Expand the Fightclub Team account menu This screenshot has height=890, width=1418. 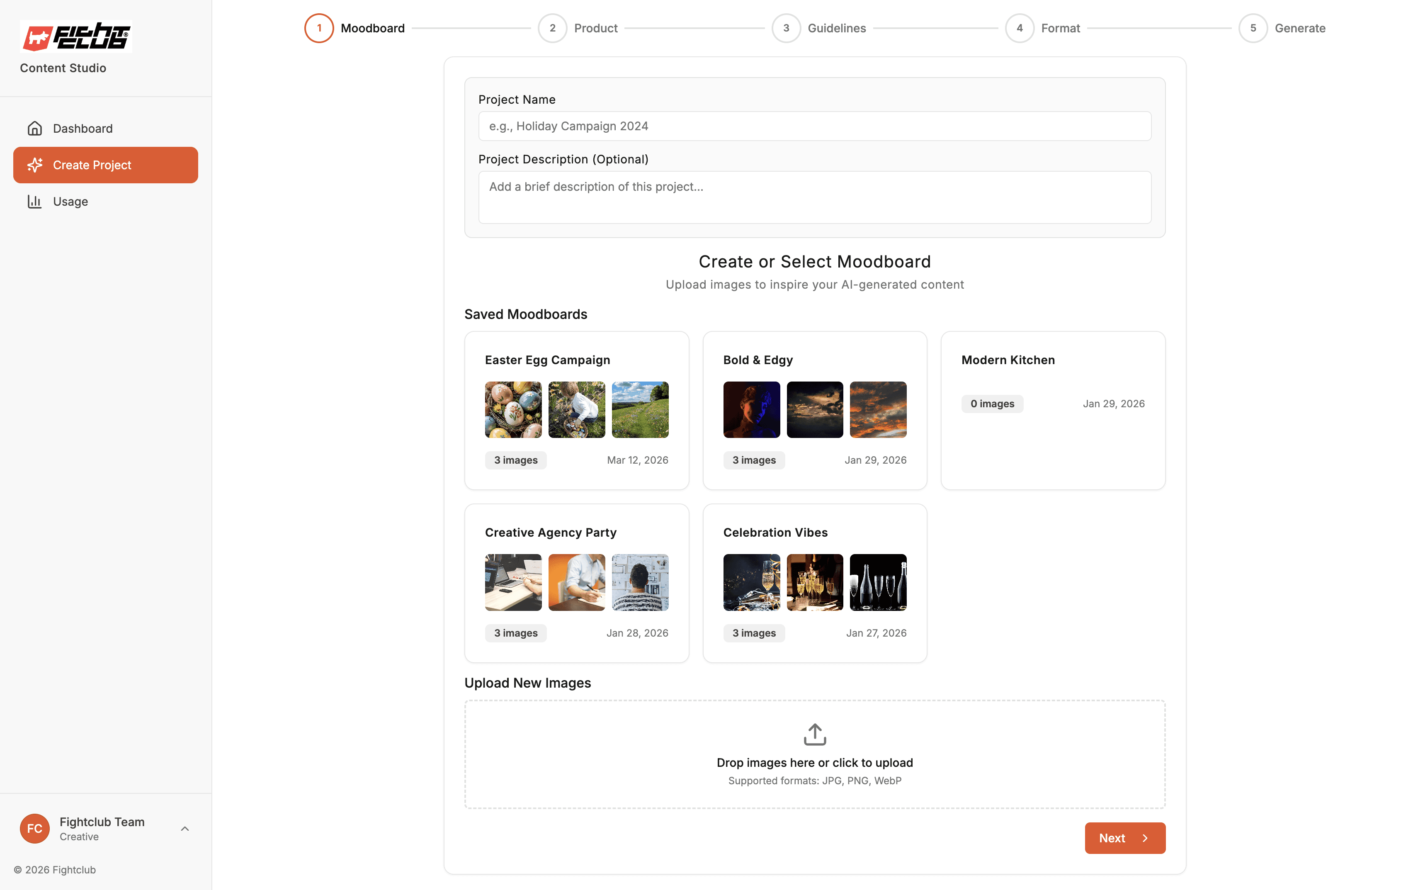(x=185, y=828)
